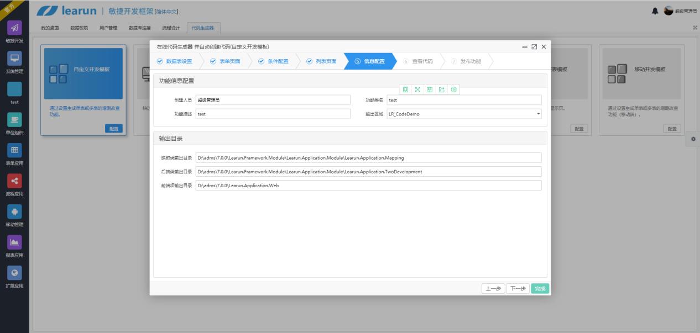Screen dimensions: 700x333
Task: Click 配置 on 自定义开发模板 card
Action: tap(113, 129)
